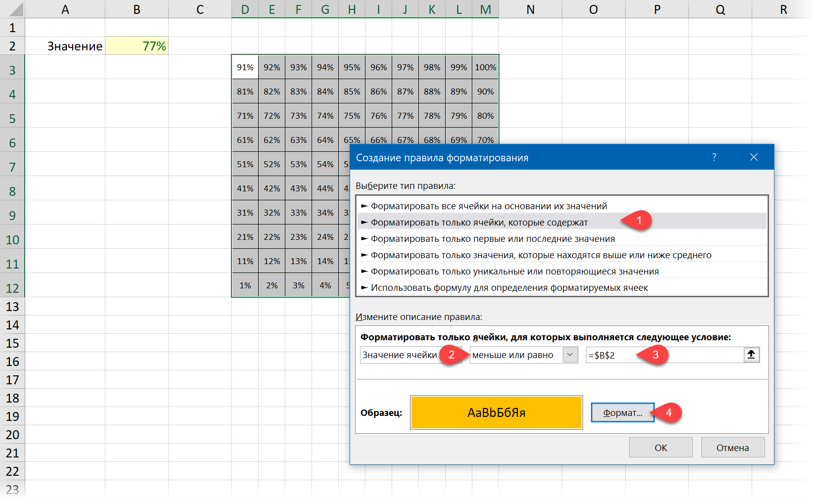Select 'Форматировать все ячейки на основании их значений'

click(562, 206)
